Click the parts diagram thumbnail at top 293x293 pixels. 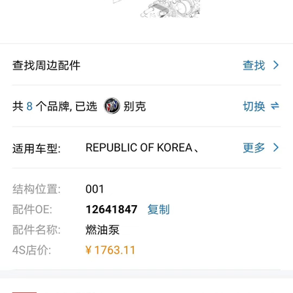[x=170, y=9]
